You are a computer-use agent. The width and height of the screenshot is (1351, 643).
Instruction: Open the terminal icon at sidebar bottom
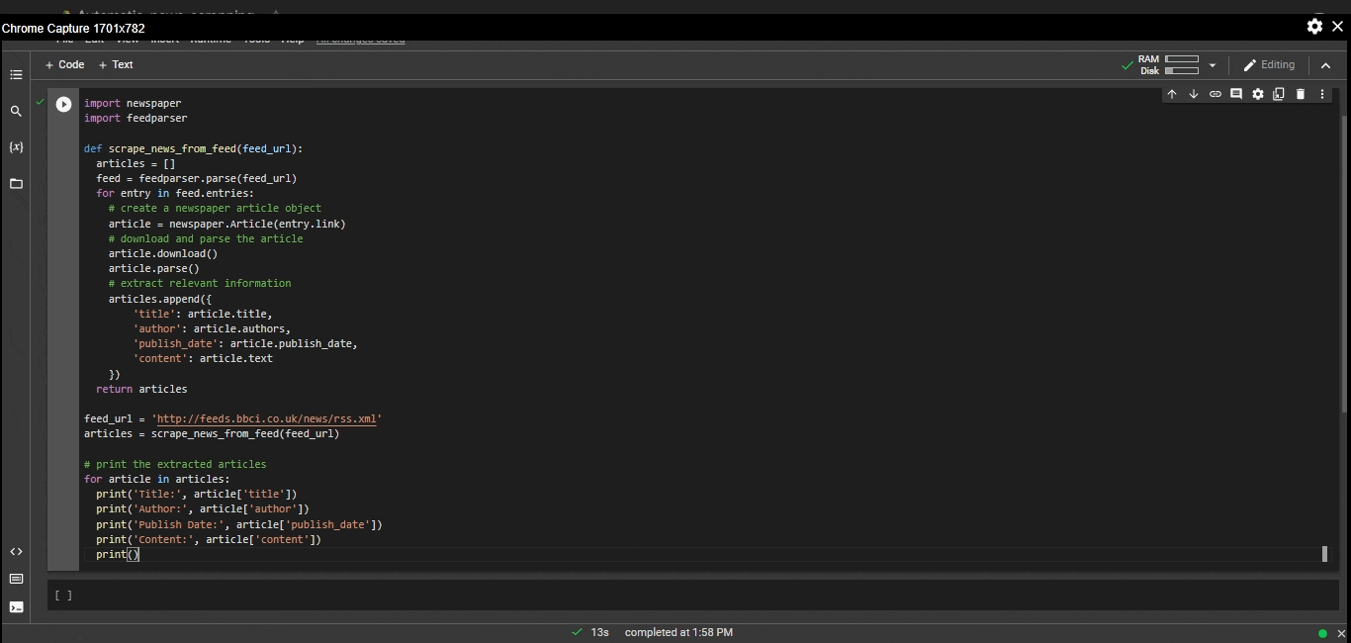click(x=16, y=607)
